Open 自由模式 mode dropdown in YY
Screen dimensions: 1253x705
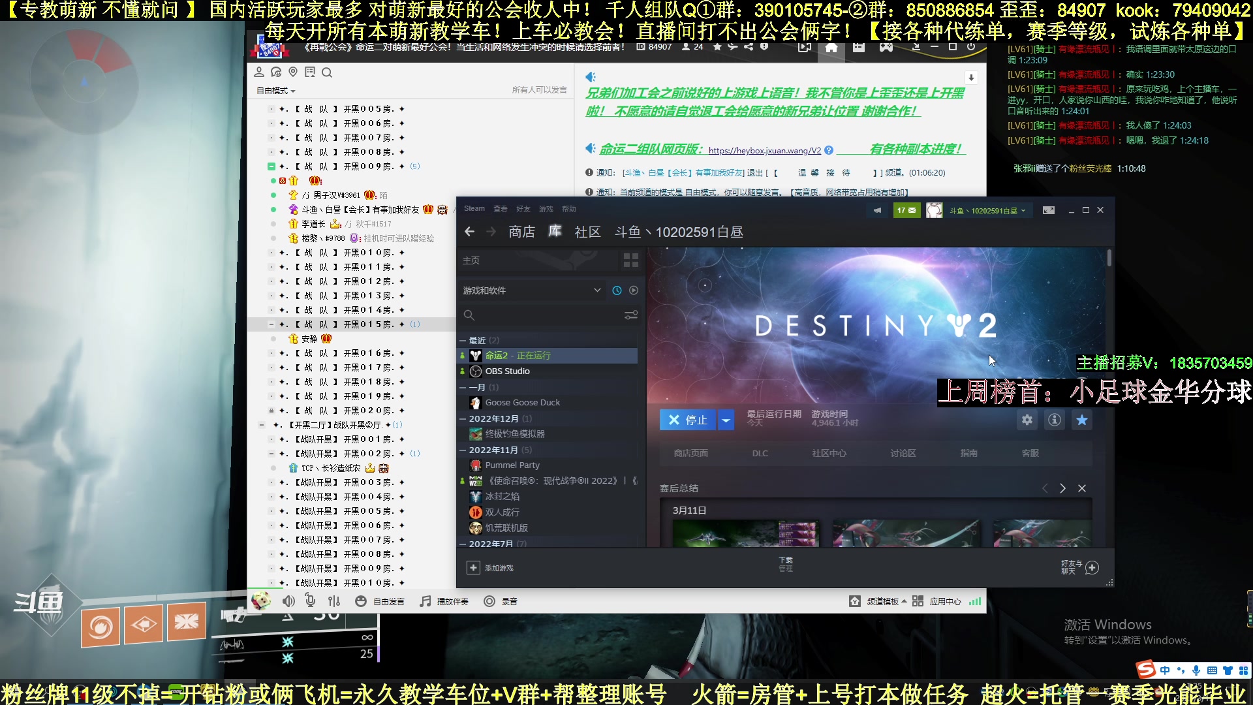tap(275, 91)
